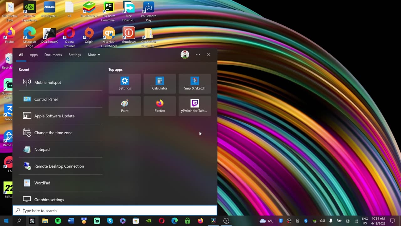Open Microsoft Store from taskbar
This screenshot has width=401, height=226.
136,221
